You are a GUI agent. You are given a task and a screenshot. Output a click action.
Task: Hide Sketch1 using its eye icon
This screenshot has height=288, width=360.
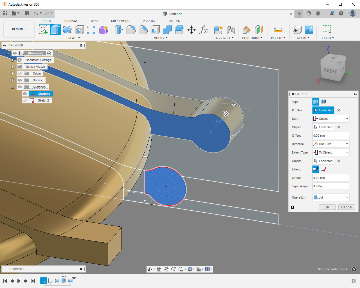pos(25,94)
